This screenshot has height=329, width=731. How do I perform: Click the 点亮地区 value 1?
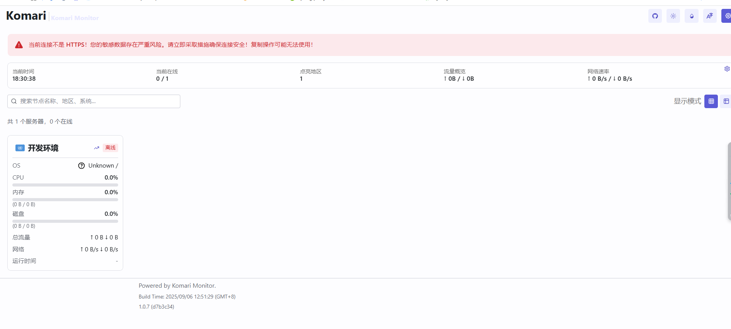(x=301, y=79)
